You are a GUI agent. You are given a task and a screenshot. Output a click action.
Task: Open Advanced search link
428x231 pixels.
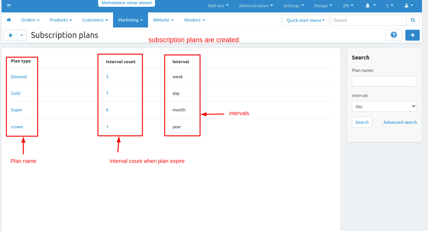click(400, 122)
